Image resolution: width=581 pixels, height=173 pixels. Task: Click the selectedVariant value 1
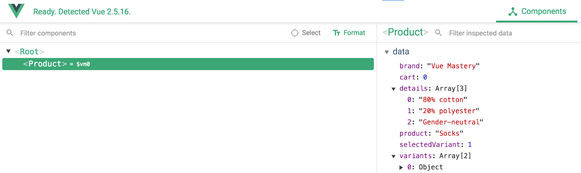click(x=470, y=145)
